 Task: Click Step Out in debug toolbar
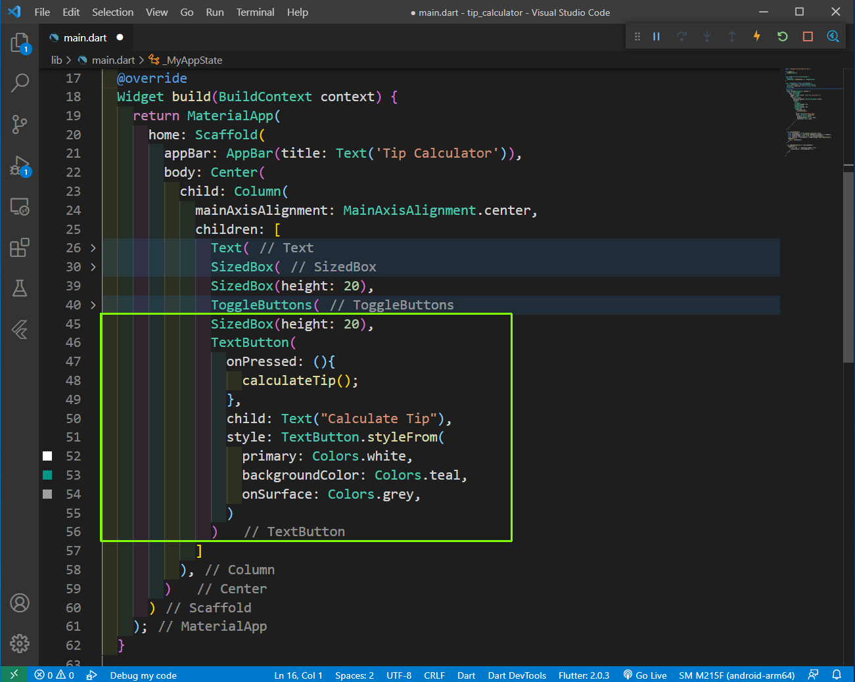pyautogui.click(x=731, y=36)
